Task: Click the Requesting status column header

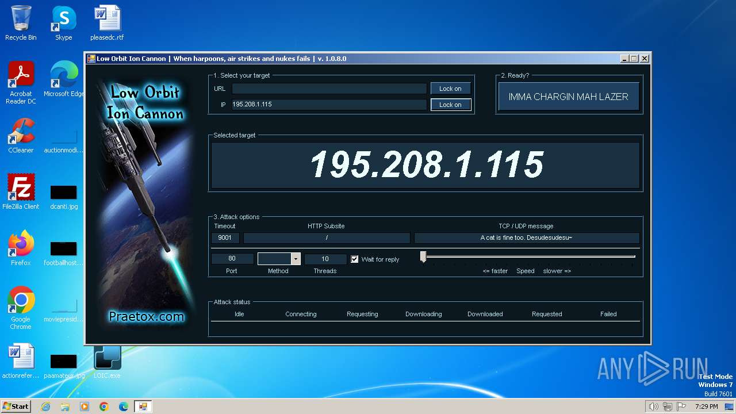Action: (x=362, y=314)
